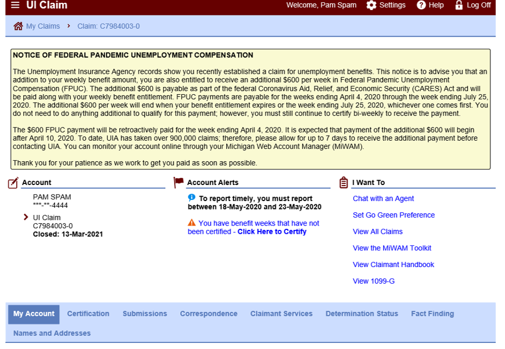Click the Account Alerts heading
The width and height of the screenshot is (505, 349).
pos(212,183)
